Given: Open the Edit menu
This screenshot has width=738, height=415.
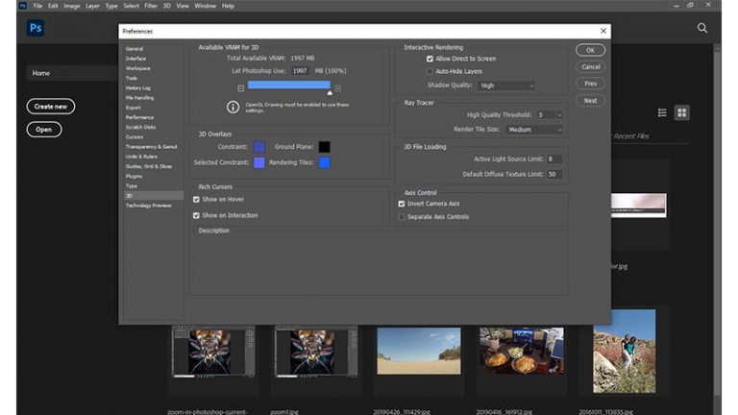Looking at the screenshot, I should tap(53, 6).
